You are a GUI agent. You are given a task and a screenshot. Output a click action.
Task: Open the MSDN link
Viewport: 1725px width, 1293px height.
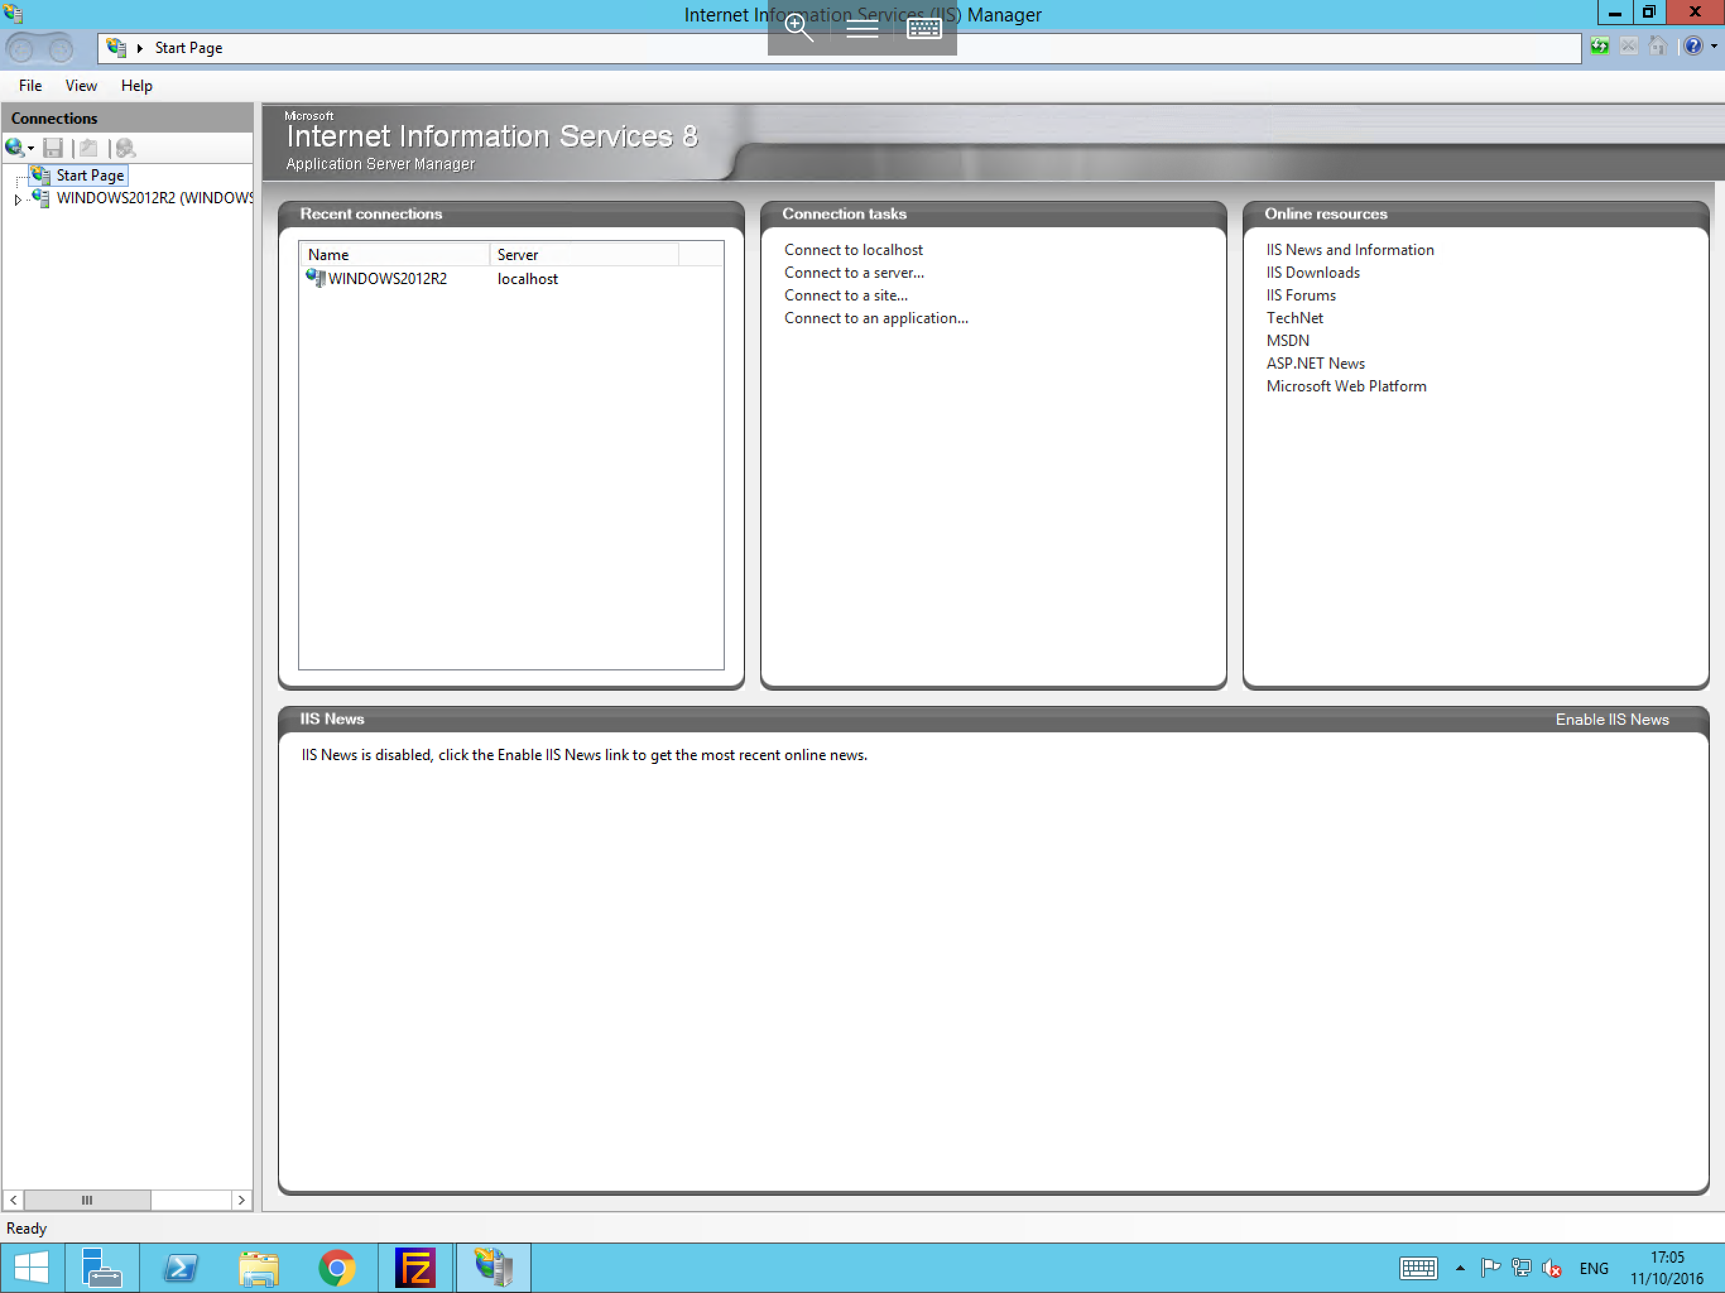click(x=1287, y=341)
